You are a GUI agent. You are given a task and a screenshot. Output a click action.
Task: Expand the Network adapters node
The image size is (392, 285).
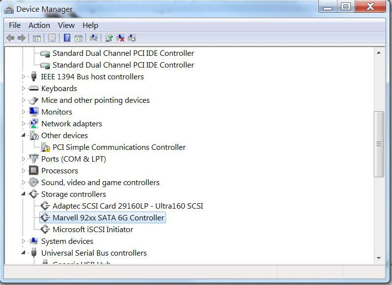click(24, 123)
